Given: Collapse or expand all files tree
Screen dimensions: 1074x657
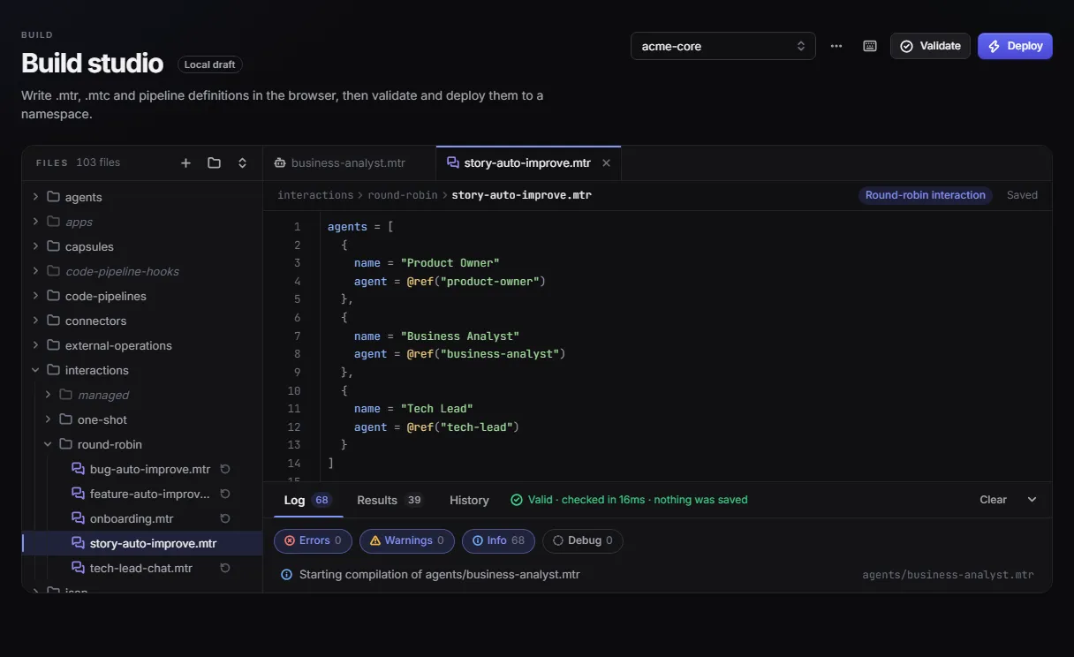Looking at the screenshot, I should point(242,162).
